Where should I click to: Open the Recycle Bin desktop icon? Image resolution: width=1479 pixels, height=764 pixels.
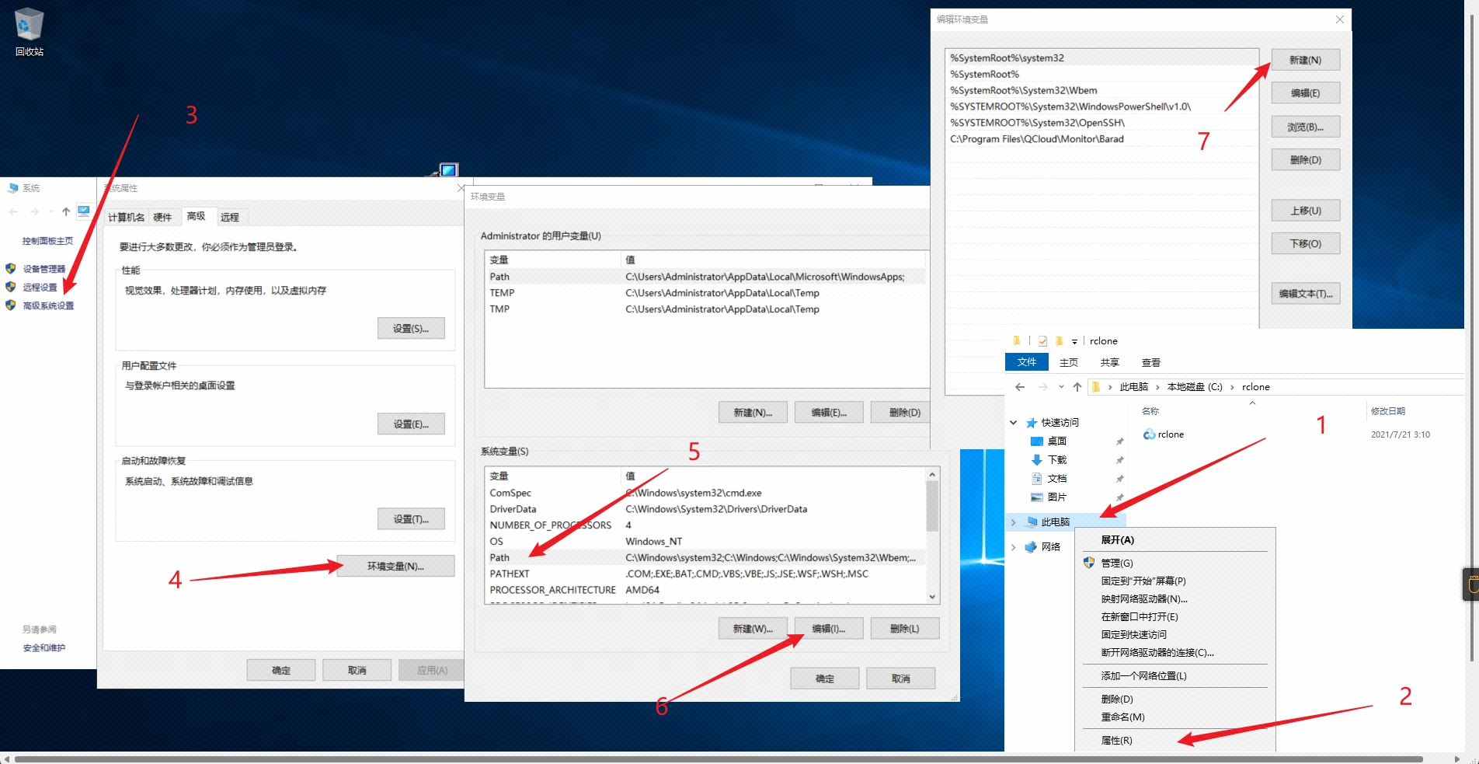30,31
